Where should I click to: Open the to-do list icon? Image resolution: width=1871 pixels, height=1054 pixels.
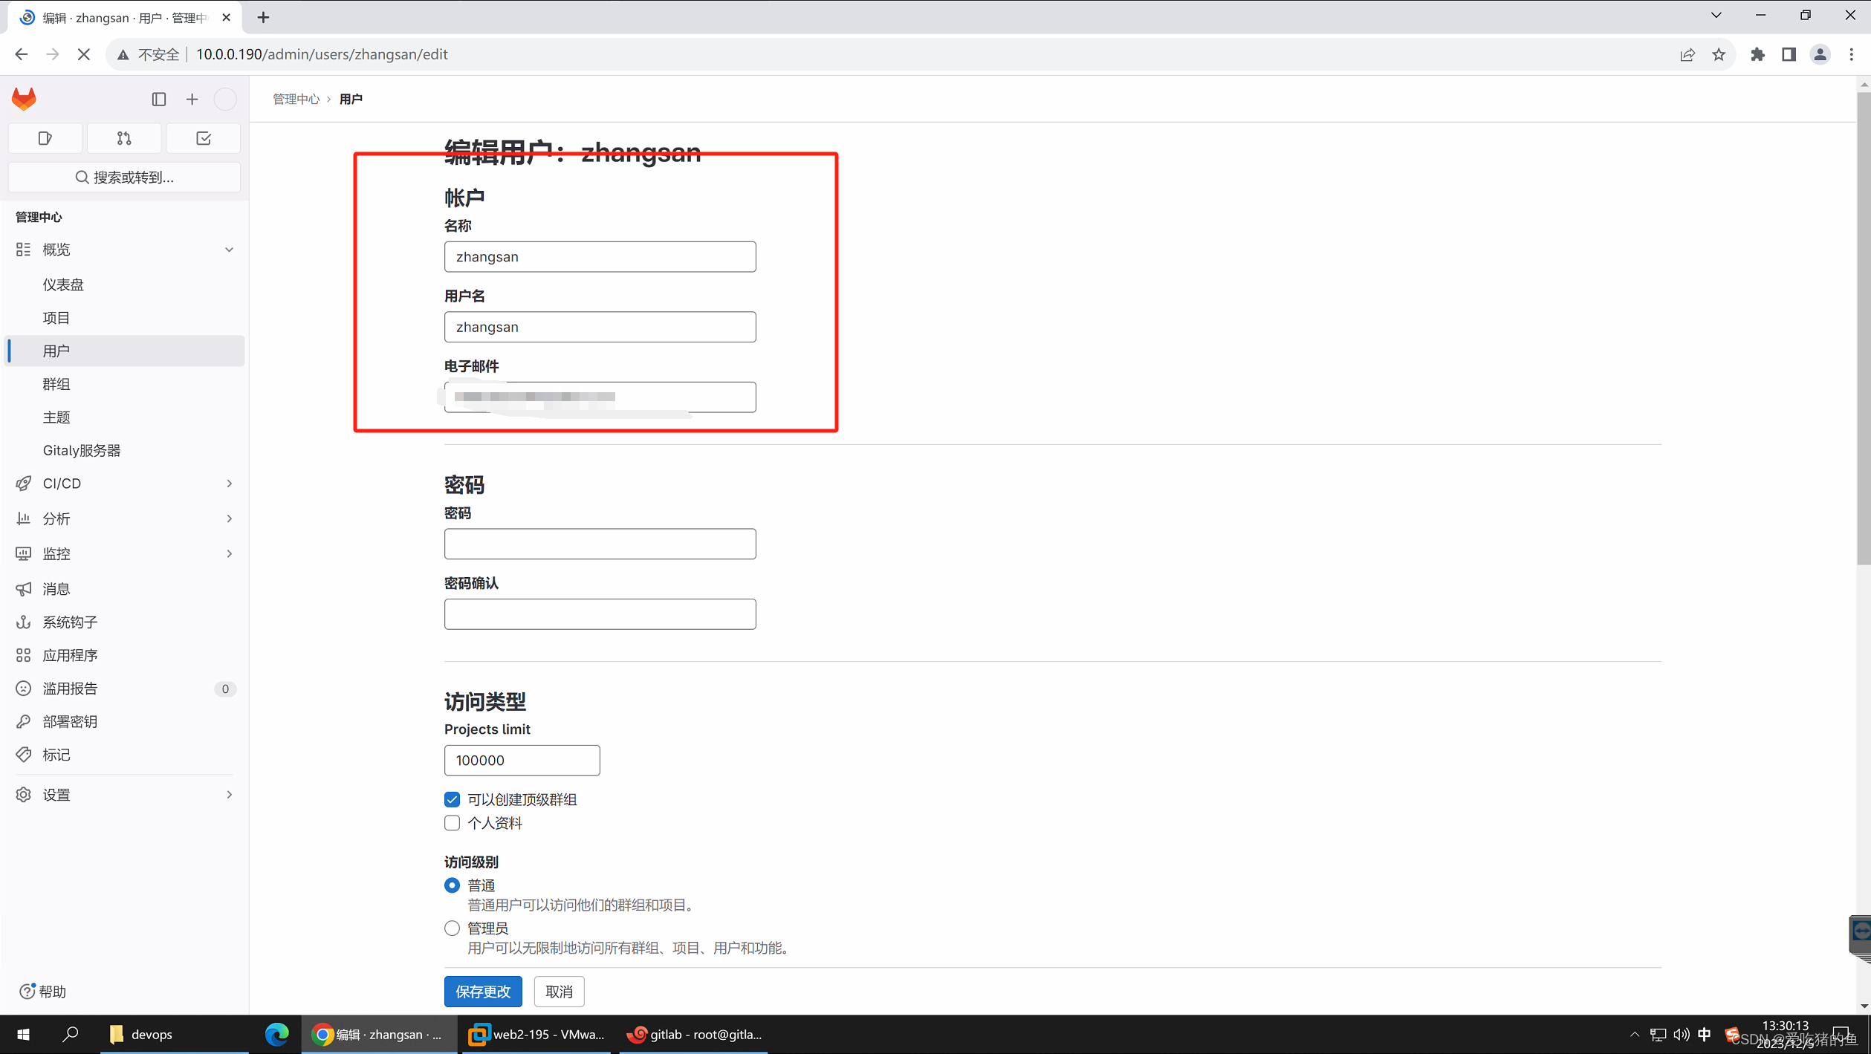(204, 138)
